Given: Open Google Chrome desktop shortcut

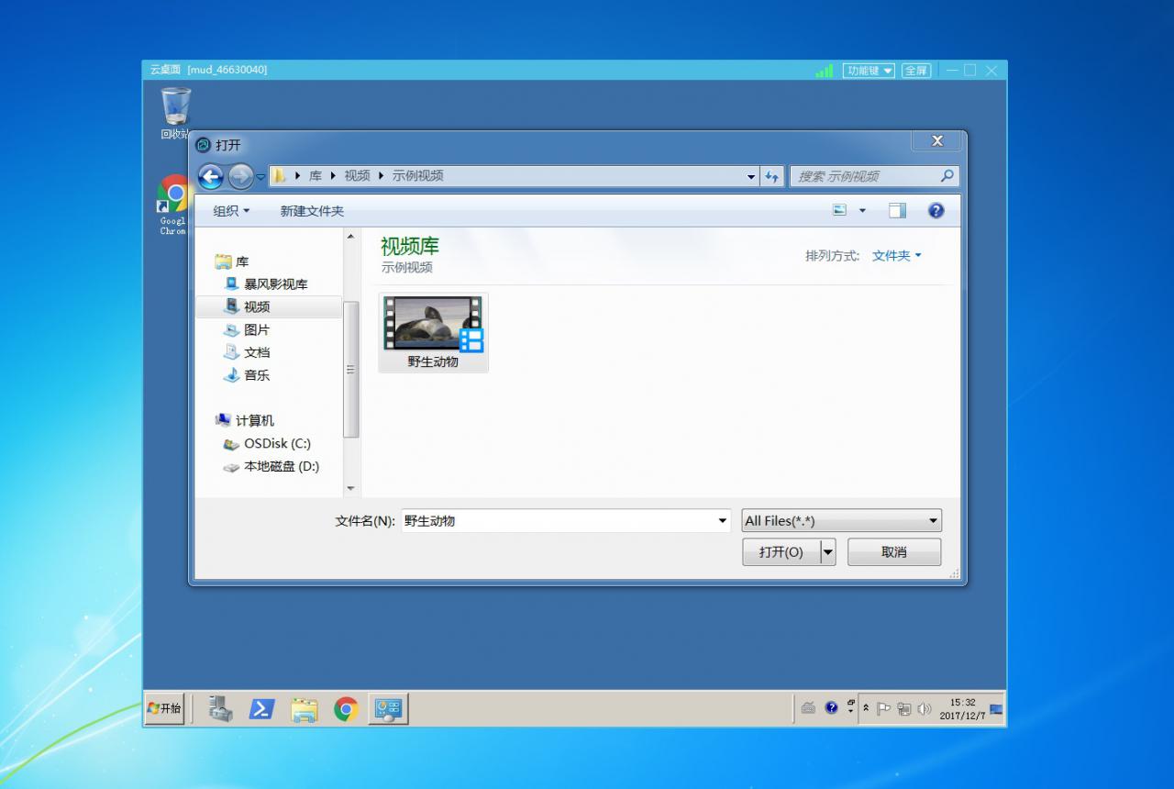Looking at the screenshot, I should pyautogui.click(x=173, y=206).
